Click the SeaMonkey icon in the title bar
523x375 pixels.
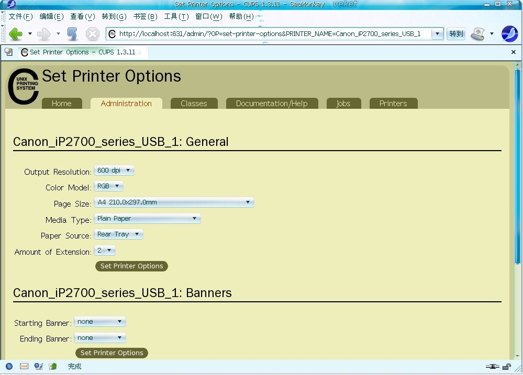[10, 4]
